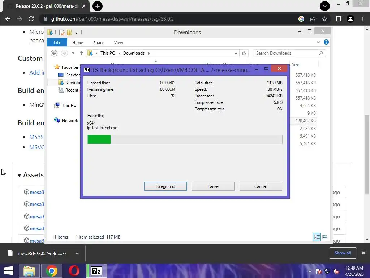The image size is (370, 278).
Task: Open Chrome three-dot menu
Action: tap(362, 19)
